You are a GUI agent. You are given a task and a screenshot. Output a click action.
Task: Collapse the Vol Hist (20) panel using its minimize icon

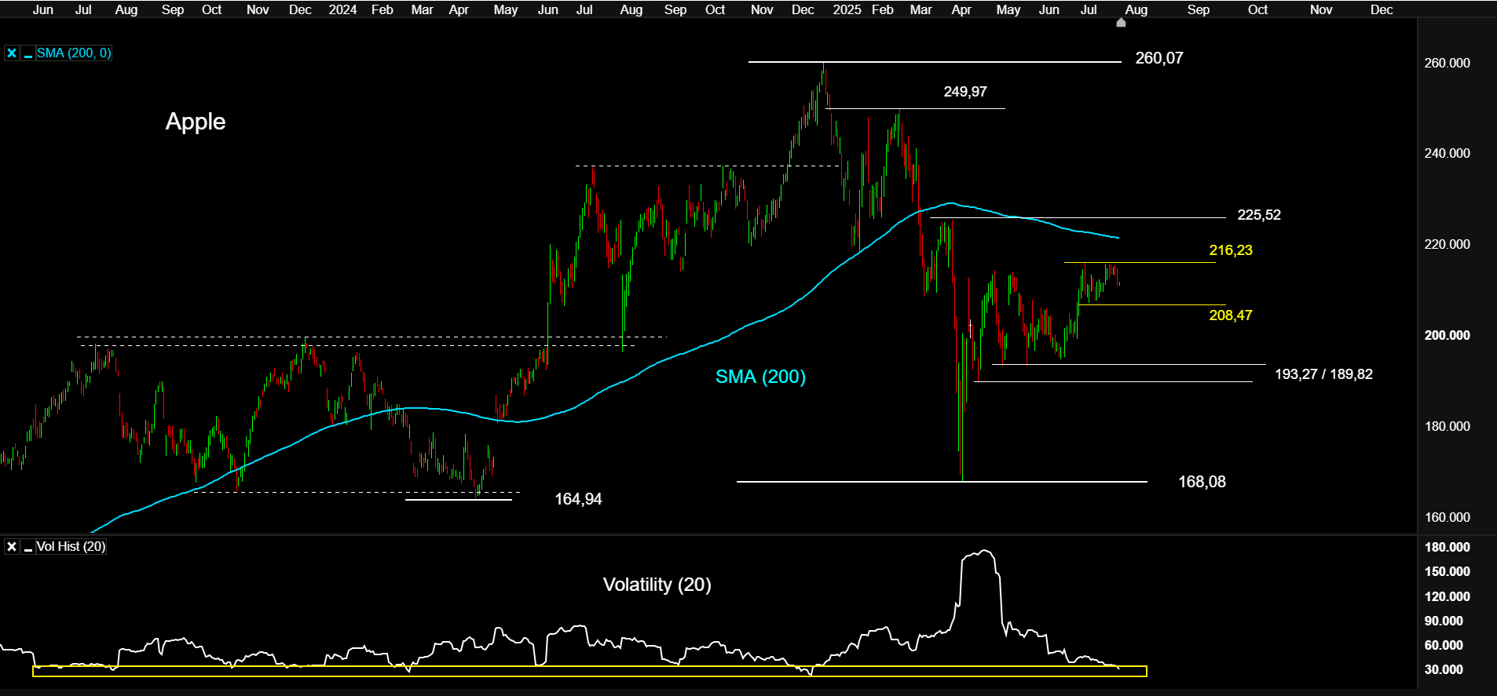pyautogui.click(x=28, y=547)
